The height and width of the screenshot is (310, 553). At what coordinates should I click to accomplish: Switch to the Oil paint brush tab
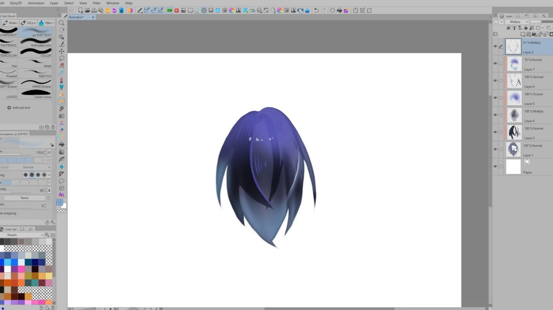click(28, 22)
